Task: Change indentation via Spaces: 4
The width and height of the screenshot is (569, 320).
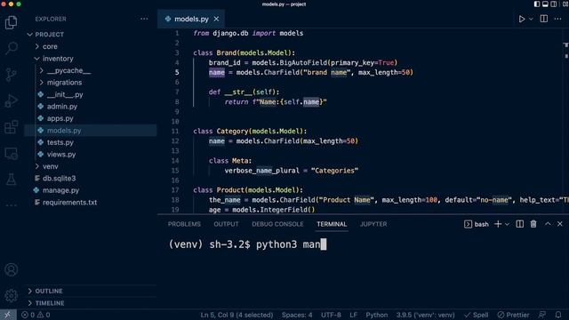Action: point(297,315)
